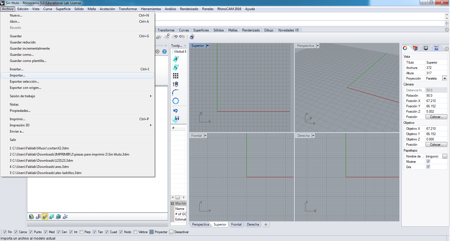
Task: Expand the Sesión de trabajo submenu
Action: click(x=78, y=96)
